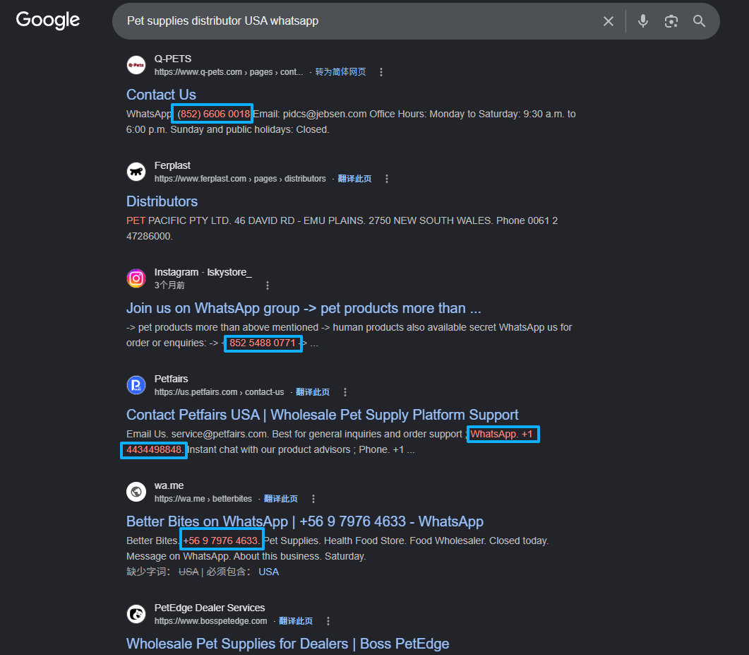This screenshot has width=749, height=655.
Task: Click the Instagram result favicon
Action: pyautogui.click(x=136, y=278)
